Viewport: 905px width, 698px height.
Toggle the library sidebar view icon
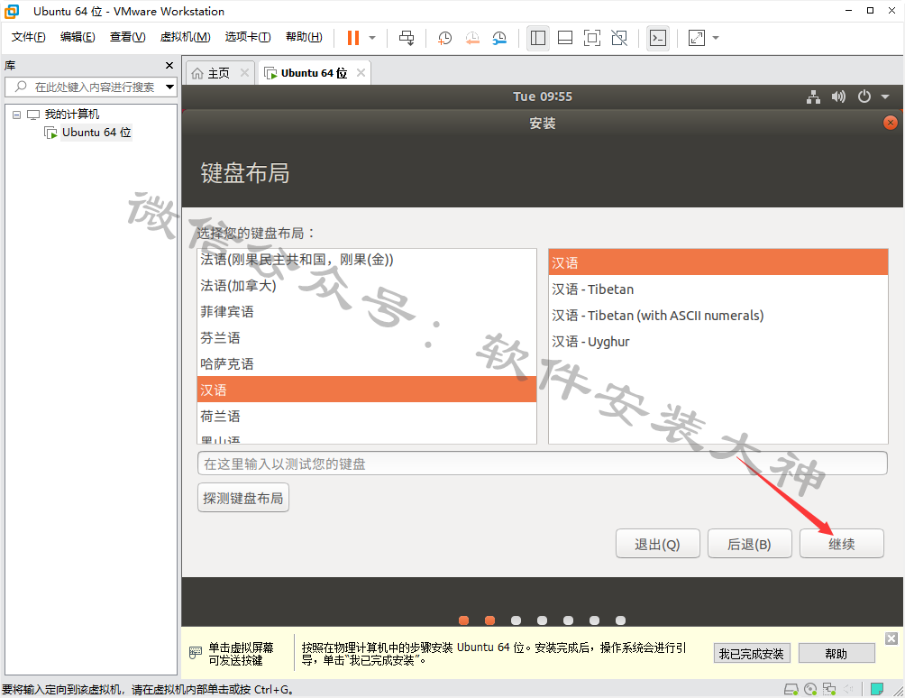click(538, 38)
